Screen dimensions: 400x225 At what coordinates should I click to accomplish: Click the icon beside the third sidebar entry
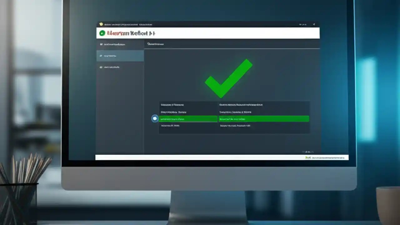coord(101,67)
